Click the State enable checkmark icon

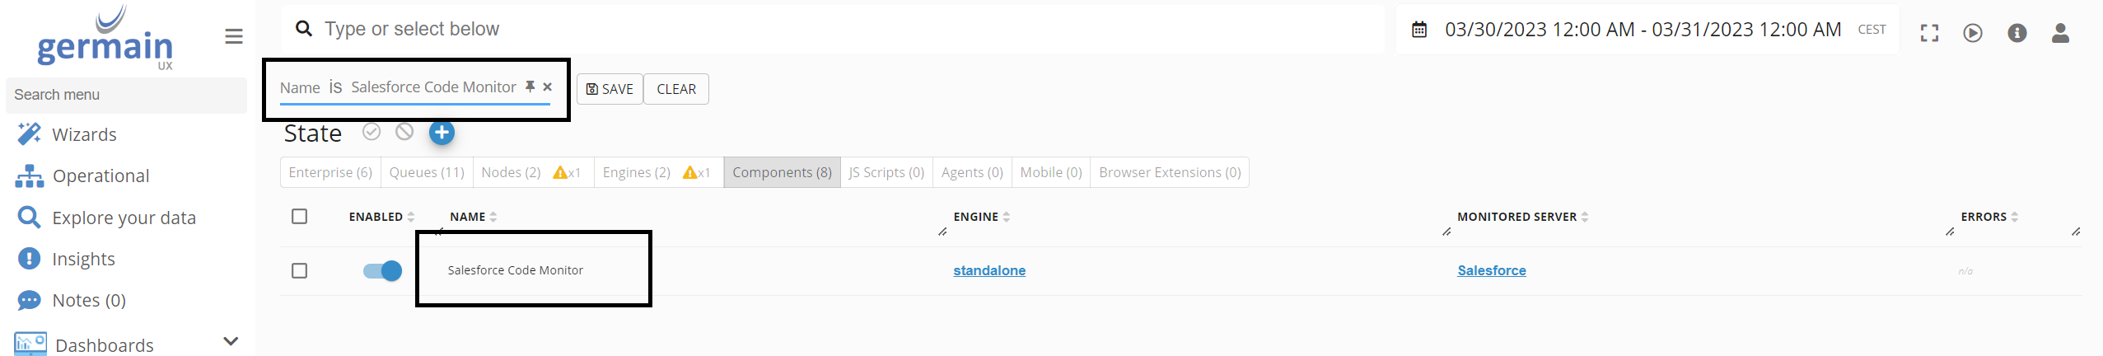pyautogui.click(x=372, y=132)
